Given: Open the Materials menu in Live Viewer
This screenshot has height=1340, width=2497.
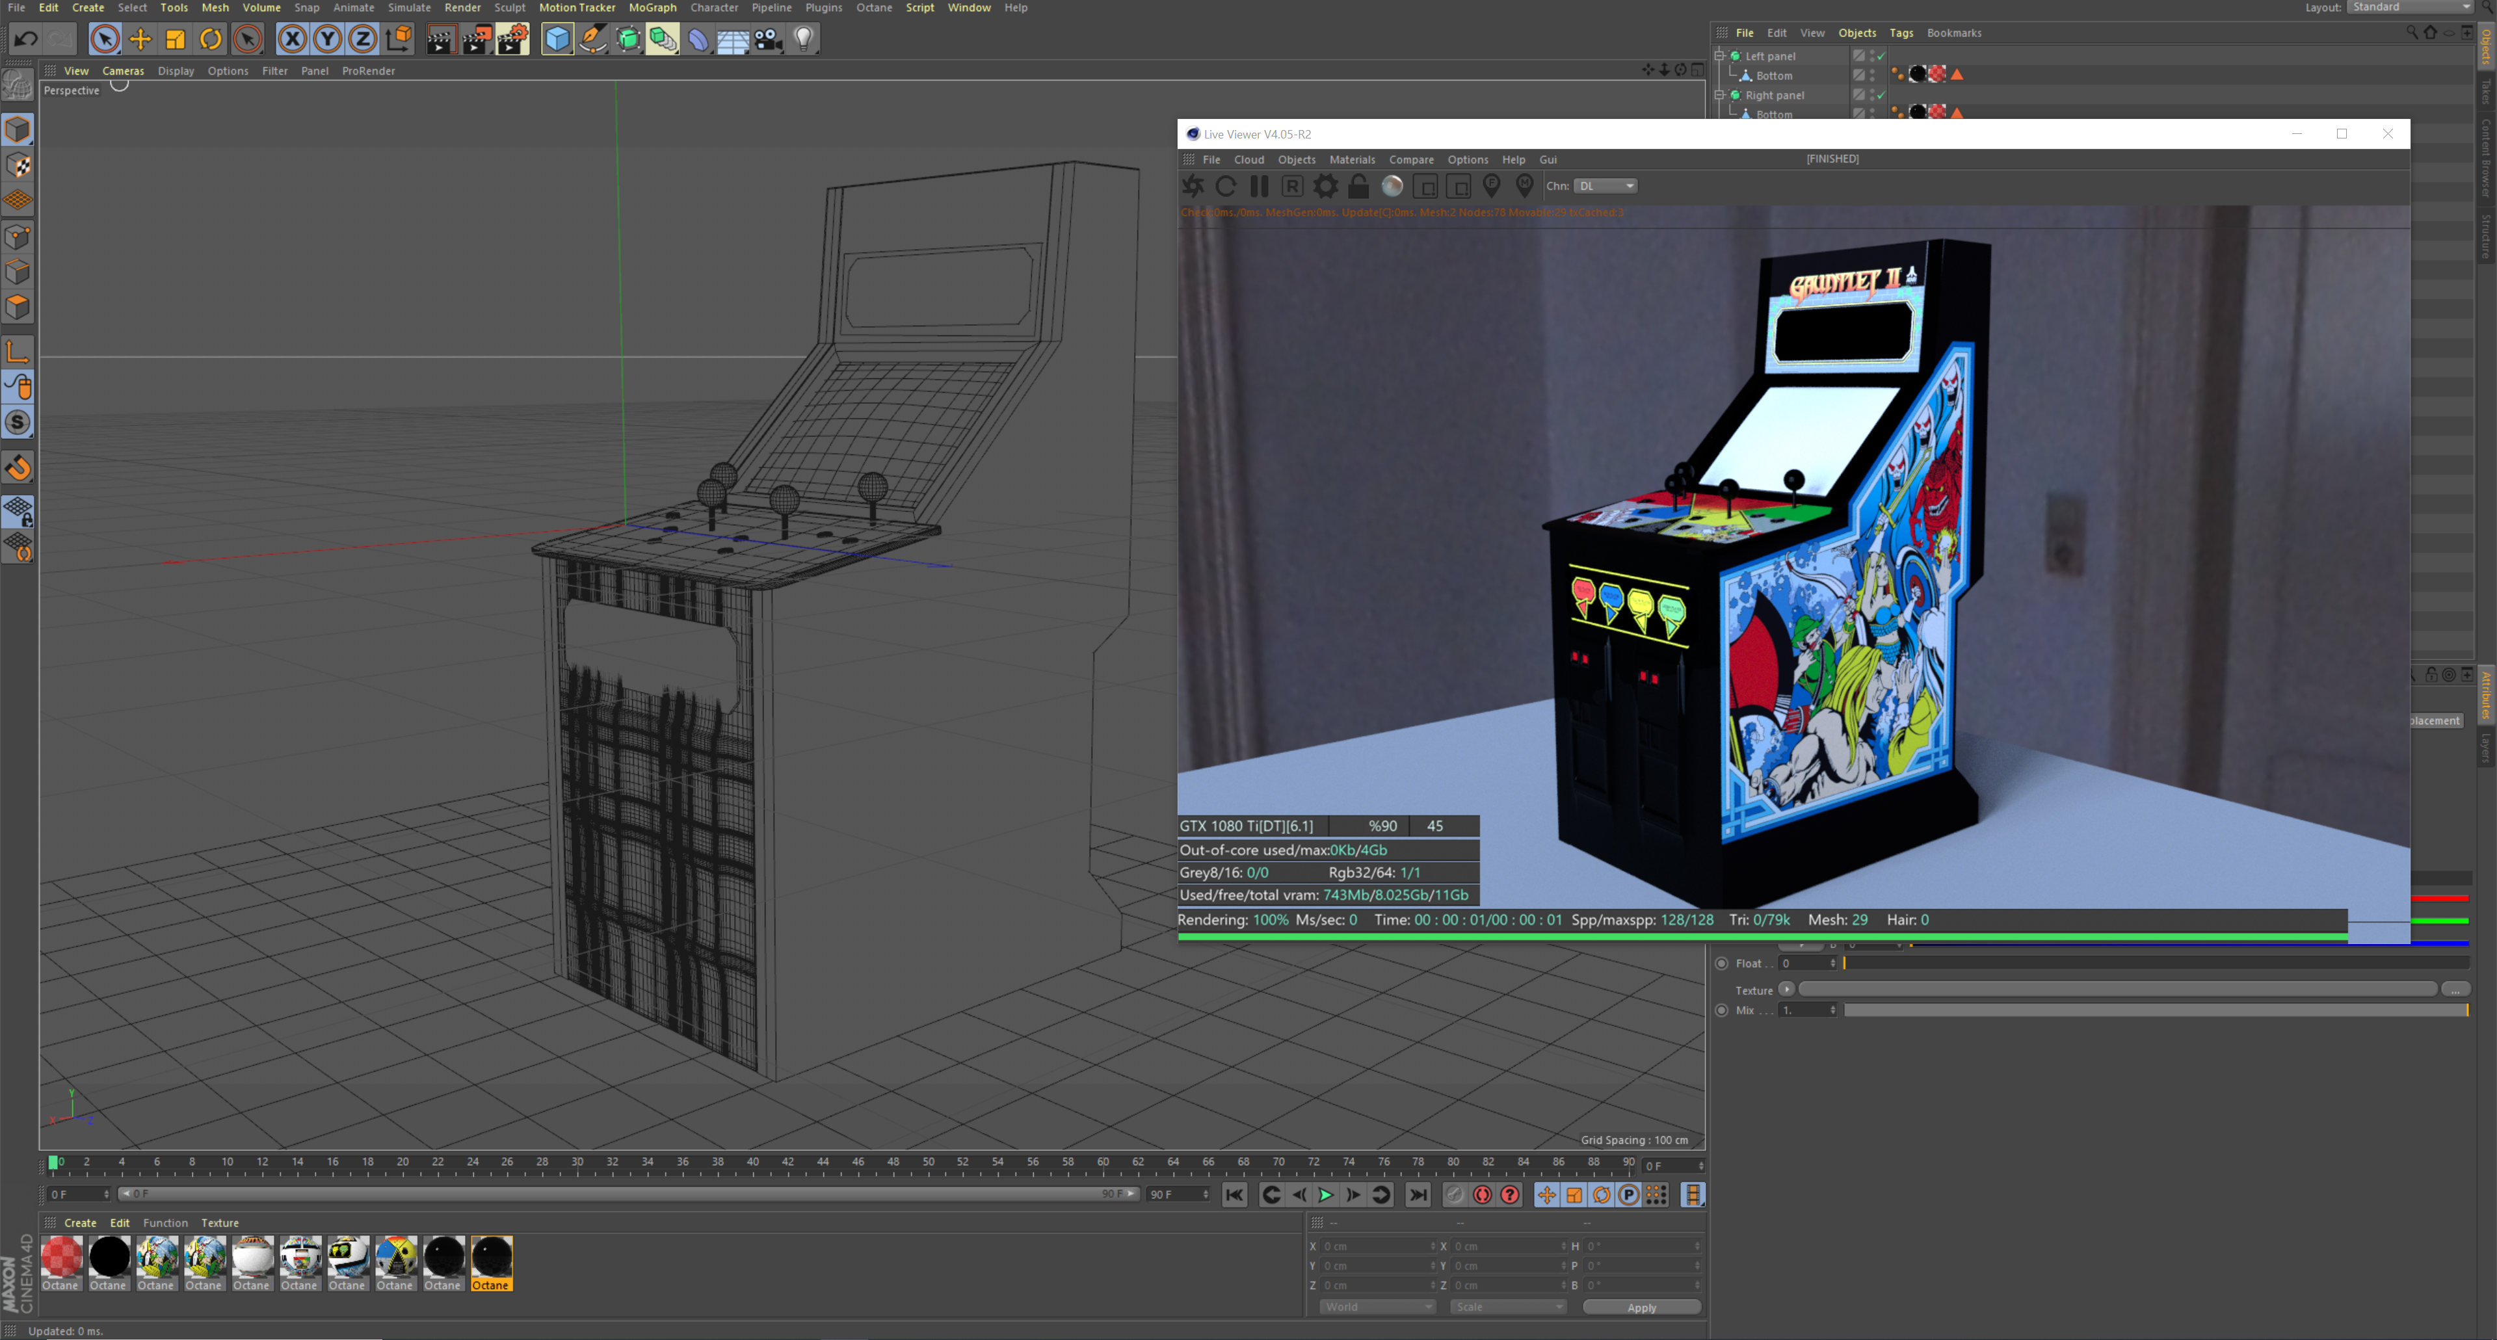Looking at the screenshot, I should click(1351, 160).
